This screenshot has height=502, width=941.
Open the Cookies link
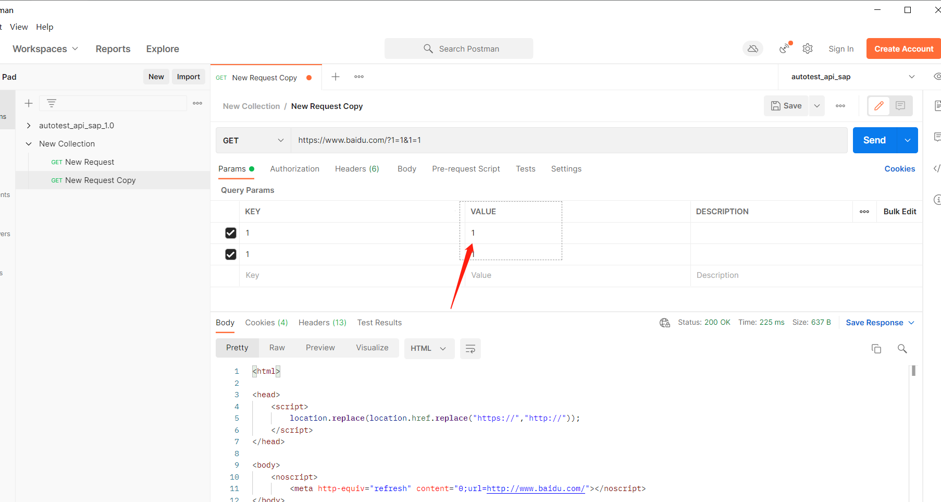point(900,169)
